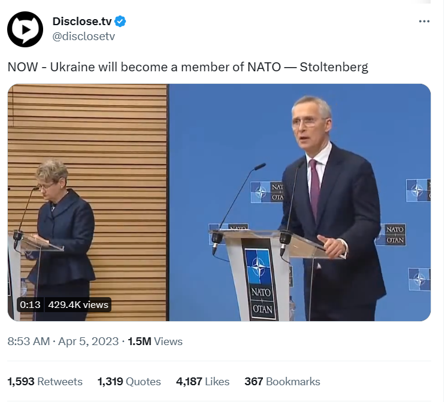This screenshot has width=445, height=402.
Task: Click the 367 Bookmarks count
Action: click(282, 382)
